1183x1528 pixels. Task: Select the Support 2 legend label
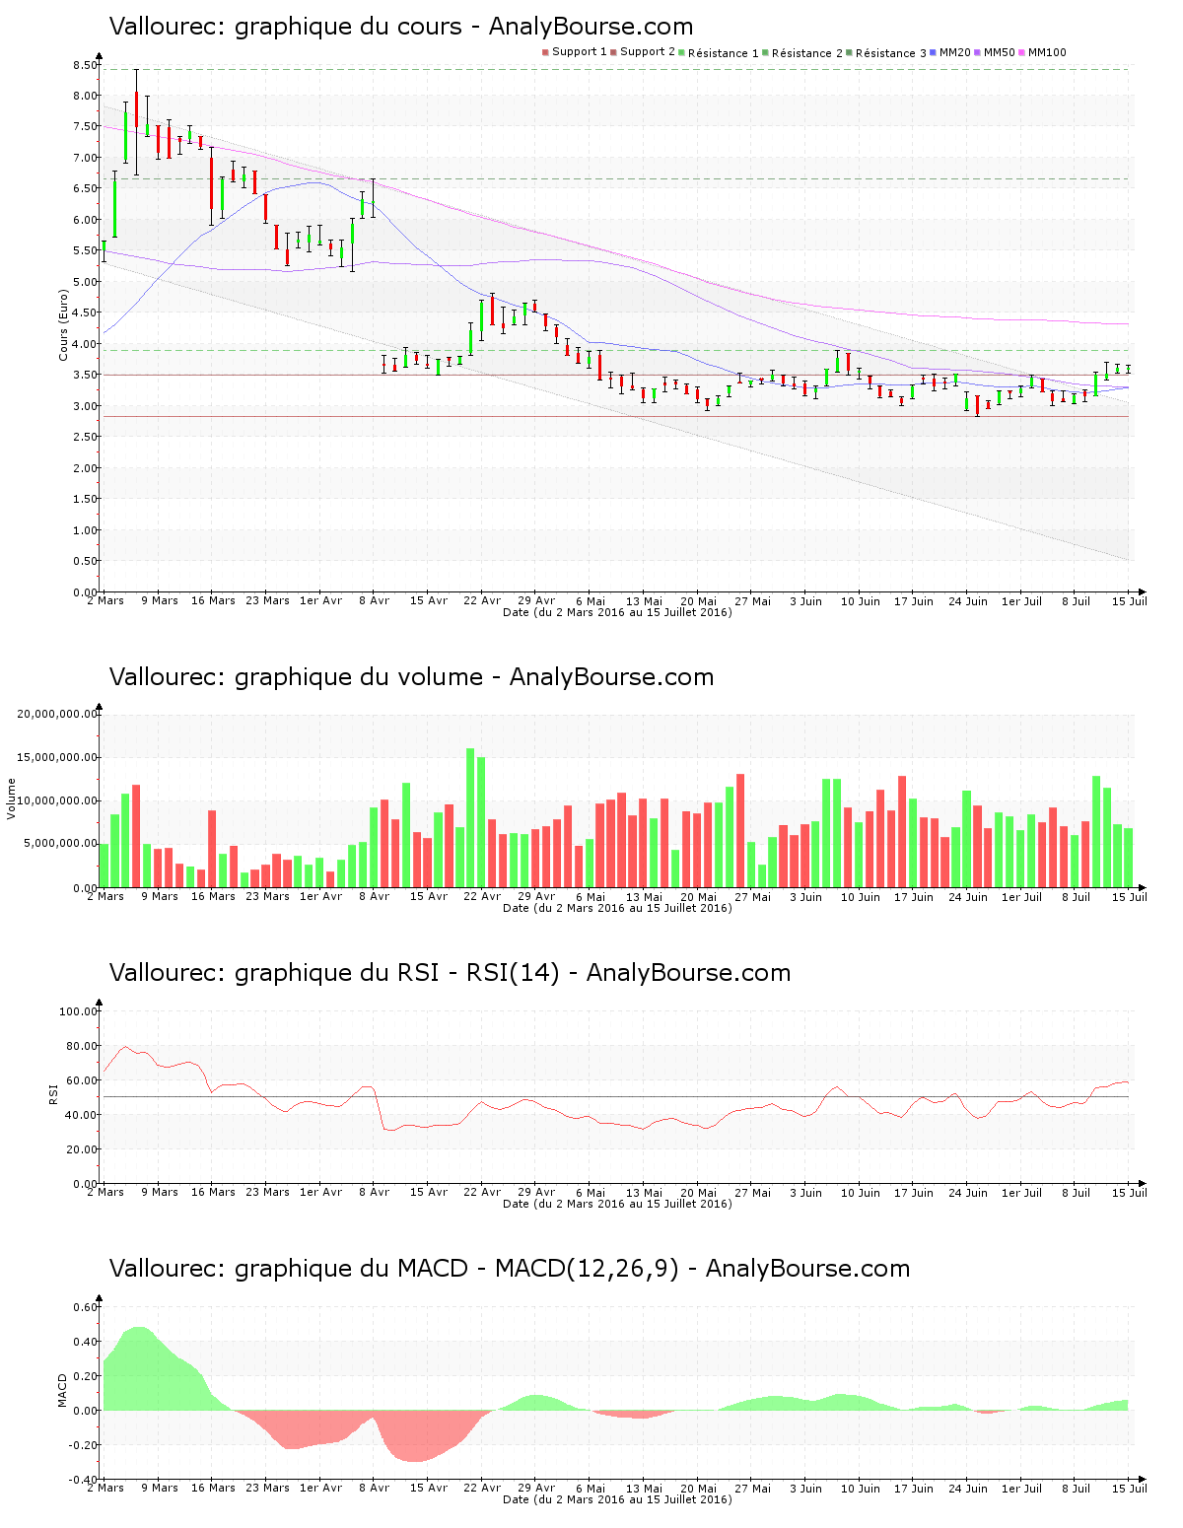tap(648, 52)
